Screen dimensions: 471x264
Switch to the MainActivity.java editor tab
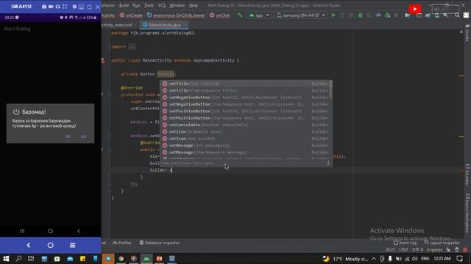point(165,25)
